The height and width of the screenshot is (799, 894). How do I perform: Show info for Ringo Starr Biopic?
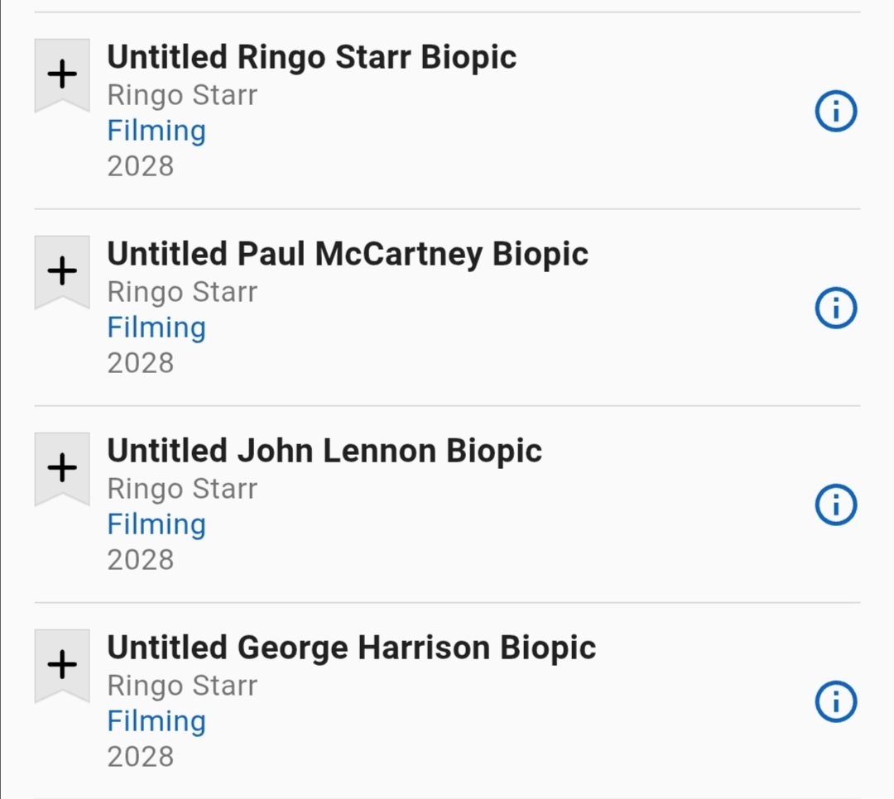(x=835, y=112)
